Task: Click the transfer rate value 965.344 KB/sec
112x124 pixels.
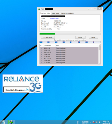Action: point(58,25)
